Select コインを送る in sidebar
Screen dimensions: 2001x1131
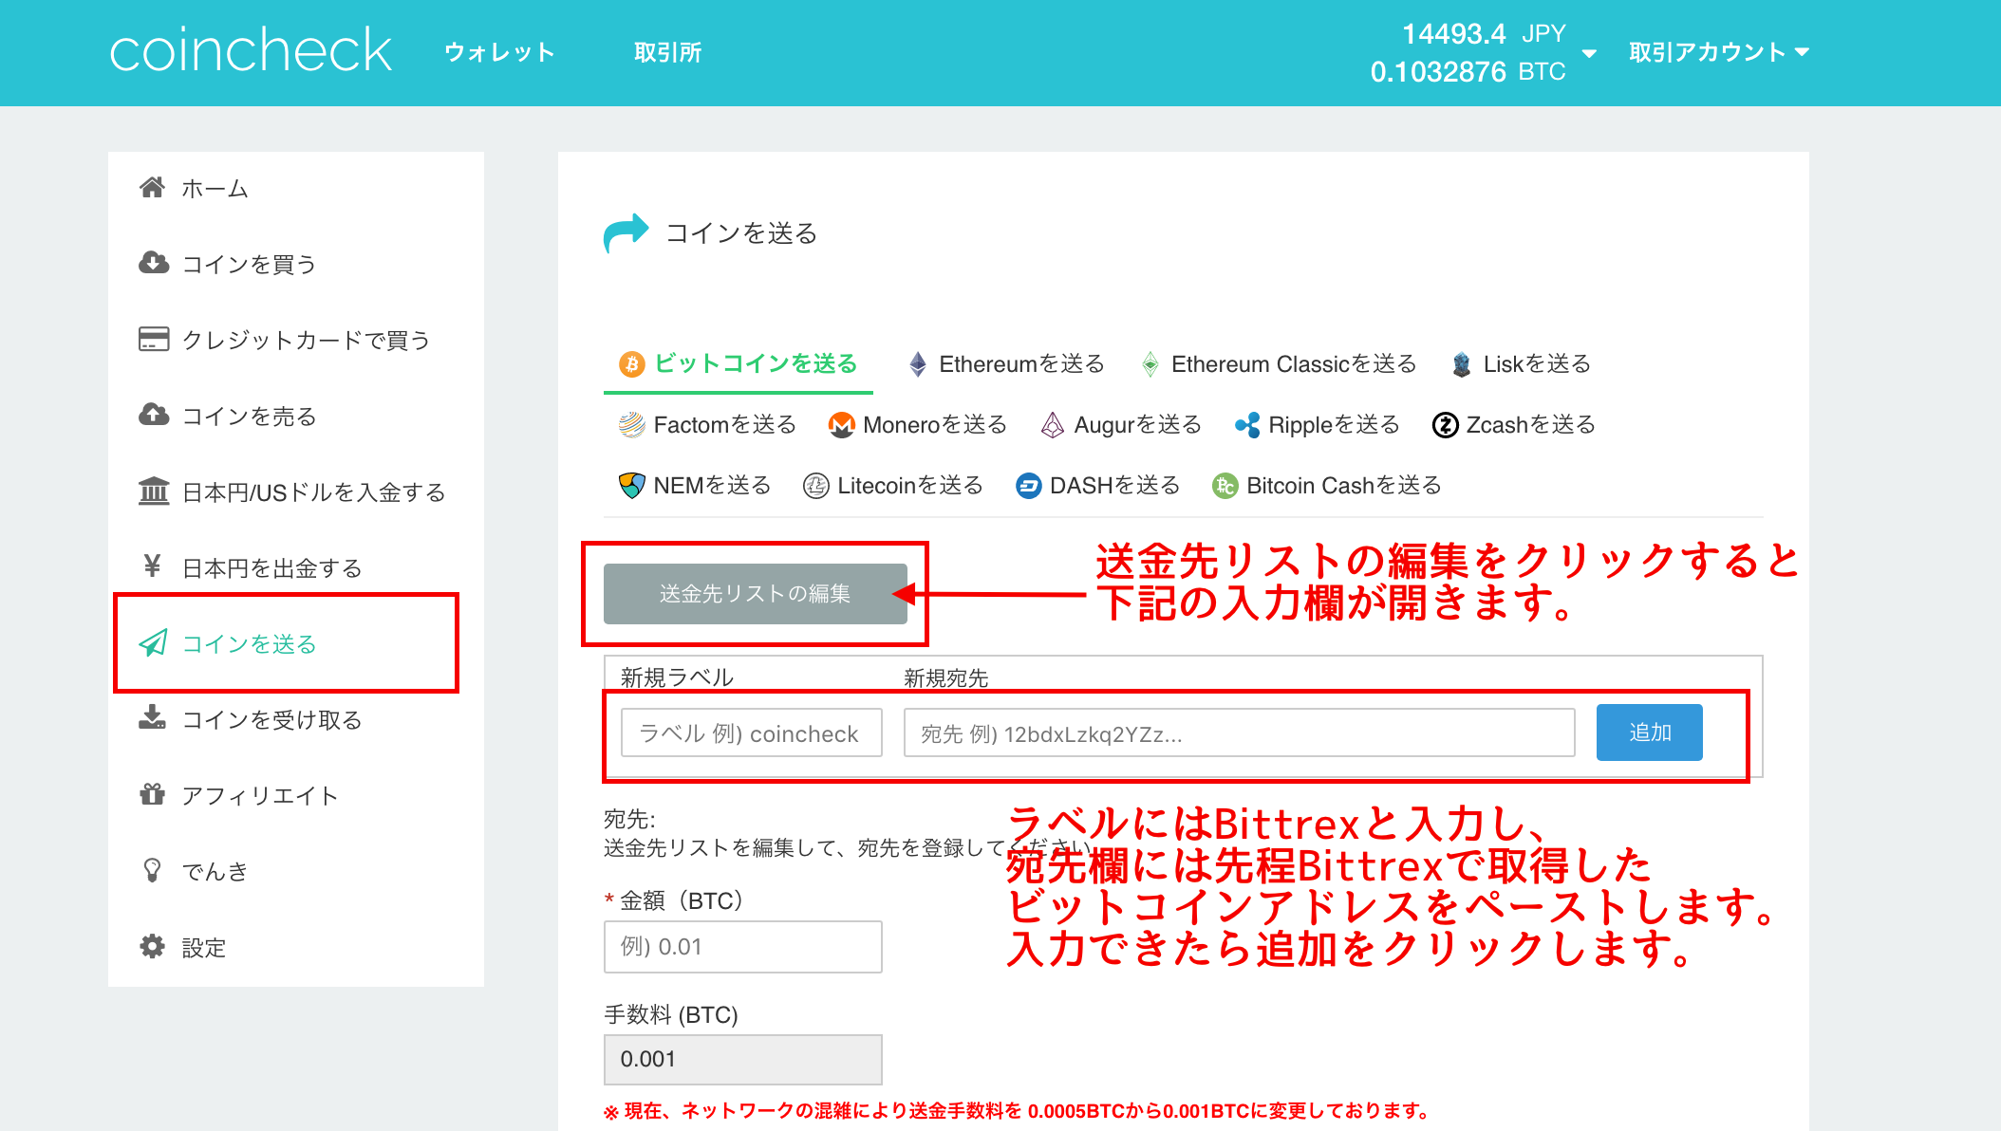pos(249,643)
